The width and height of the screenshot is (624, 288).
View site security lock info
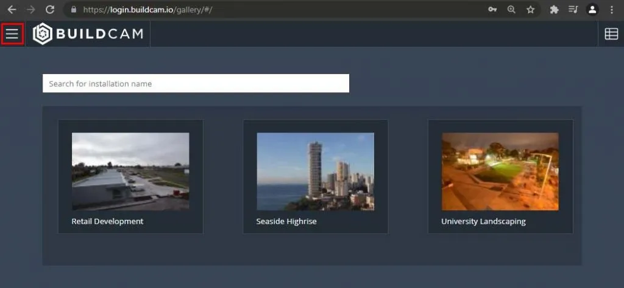(x=73, y=10)
